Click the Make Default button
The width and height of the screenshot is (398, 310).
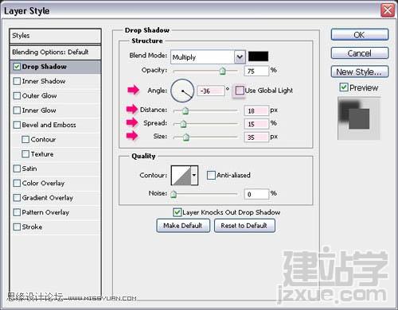pyautogui.click(x=183, y=226)
